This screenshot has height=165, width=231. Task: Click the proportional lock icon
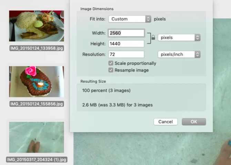coord(153,38)
